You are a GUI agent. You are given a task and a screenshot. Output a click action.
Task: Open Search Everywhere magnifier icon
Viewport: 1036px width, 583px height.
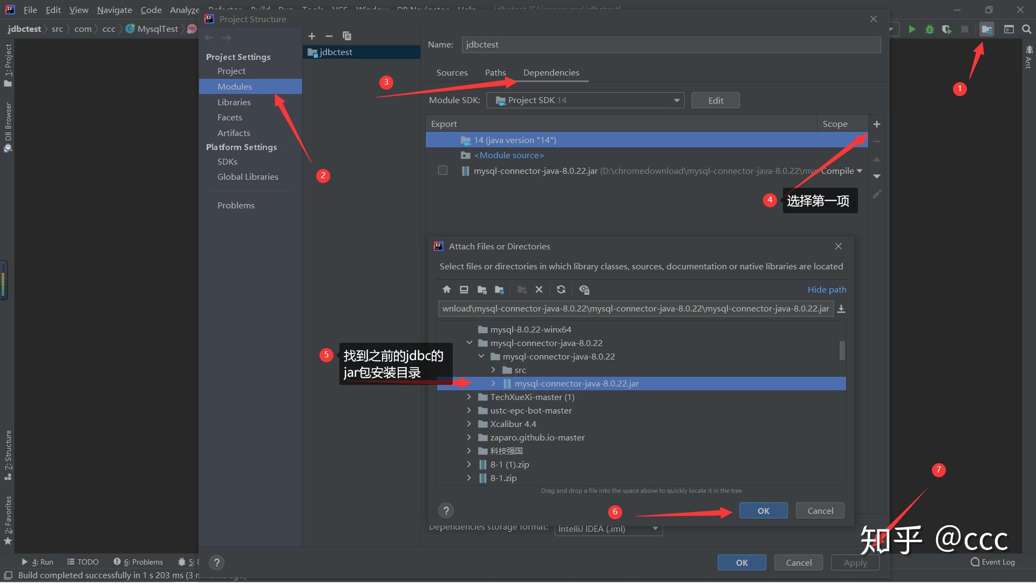pos(1027,29)
